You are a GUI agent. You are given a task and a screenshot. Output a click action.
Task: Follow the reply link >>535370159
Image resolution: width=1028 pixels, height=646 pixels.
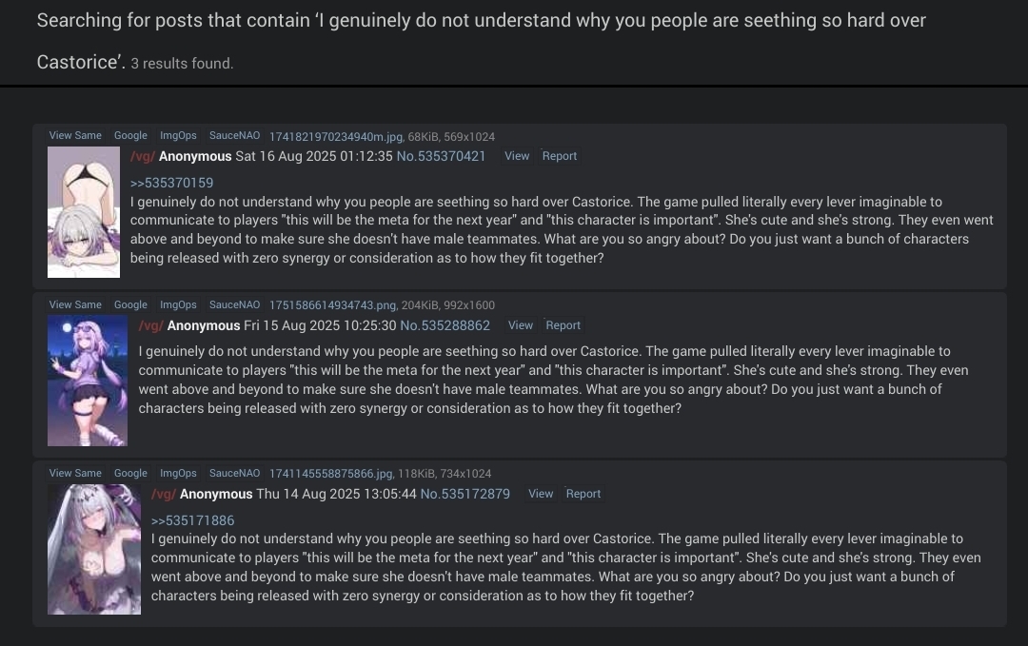tap(171, 183)
